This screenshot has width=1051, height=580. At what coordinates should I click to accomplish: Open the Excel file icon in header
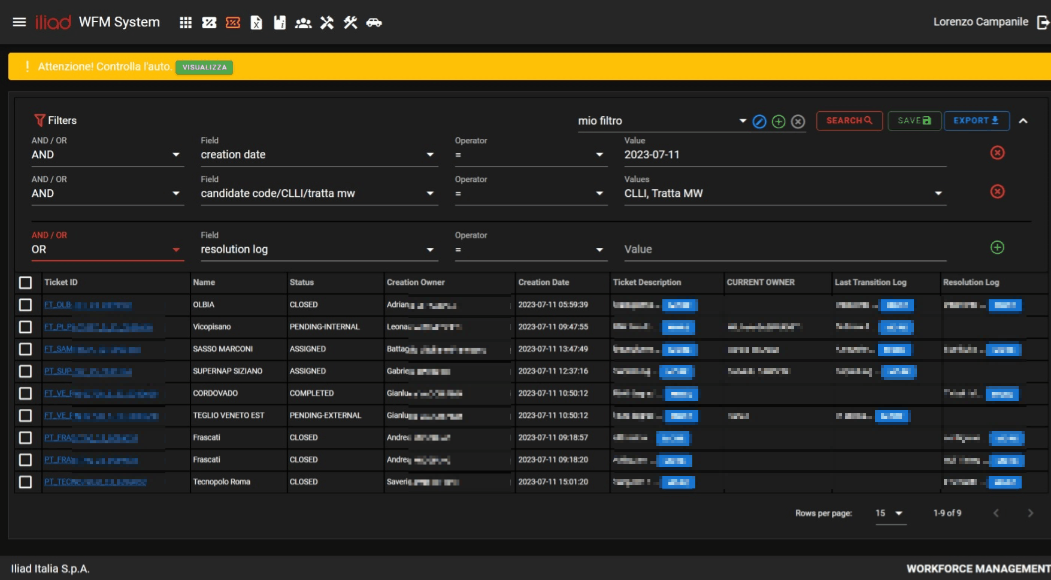pos(256,23)
